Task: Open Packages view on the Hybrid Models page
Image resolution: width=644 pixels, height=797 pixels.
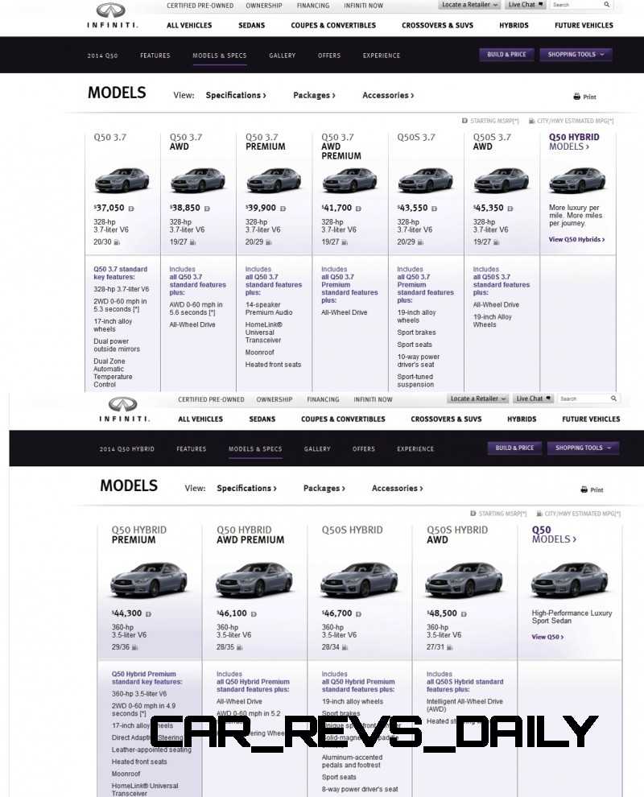Action: pos(324,488)
